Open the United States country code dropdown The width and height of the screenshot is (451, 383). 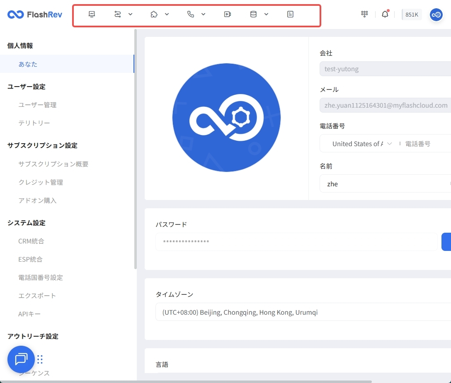361,144
